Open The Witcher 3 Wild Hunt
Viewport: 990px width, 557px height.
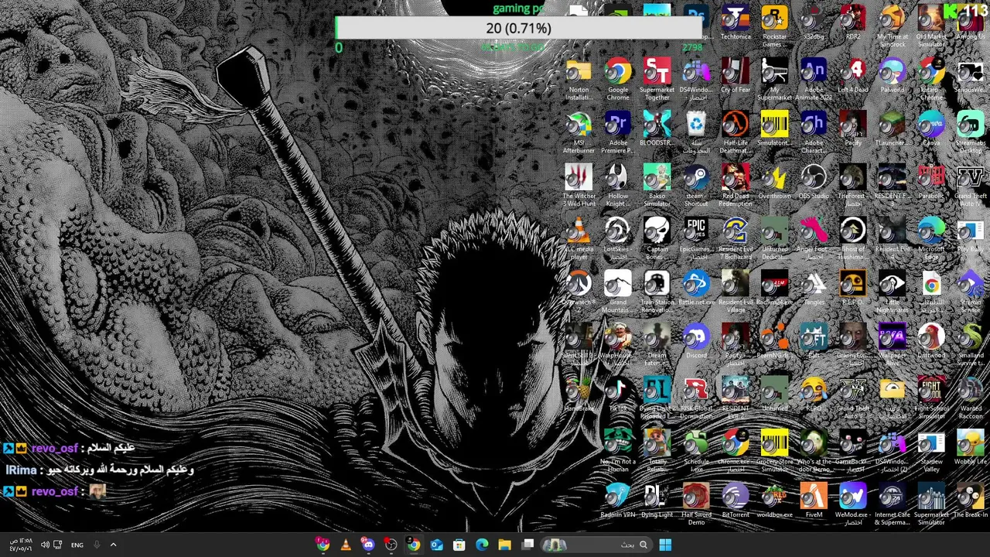tap(579, 186)
